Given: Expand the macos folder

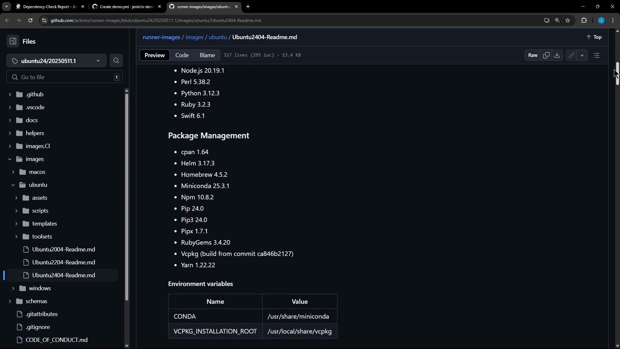Looking at the screenshot, I should pos(13,172).
